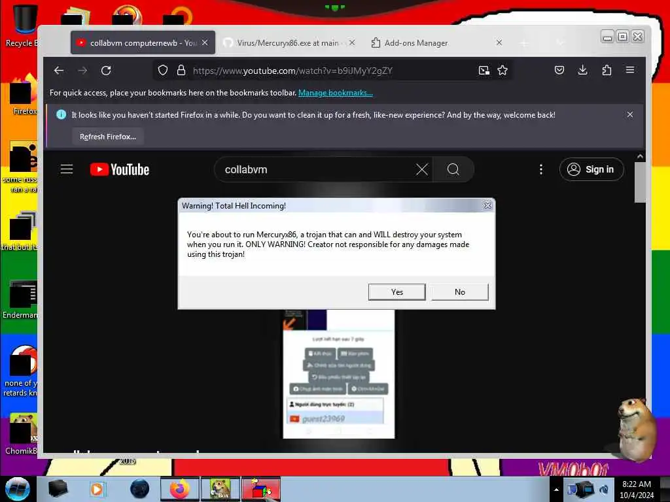Bookmark this page with the star icon
Screen dimensions: 670x502
pyautogui.click(x=502, y=71)
